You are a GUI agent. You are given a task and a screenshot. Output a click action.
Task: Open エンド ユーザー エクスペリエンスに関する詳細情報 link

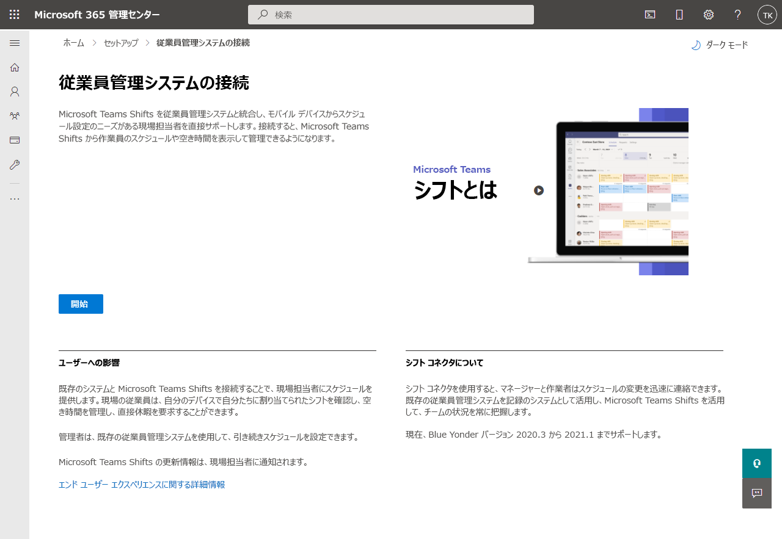tap(142, 485)
